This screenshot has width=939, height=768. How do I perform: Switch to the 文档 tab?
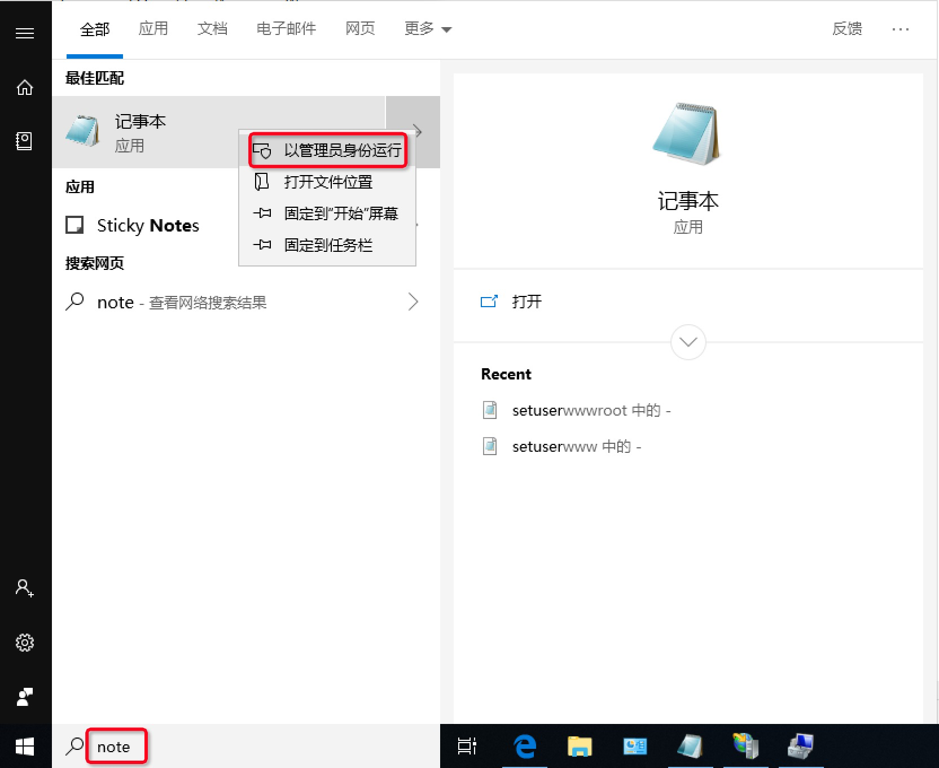(x=212, y=28)
